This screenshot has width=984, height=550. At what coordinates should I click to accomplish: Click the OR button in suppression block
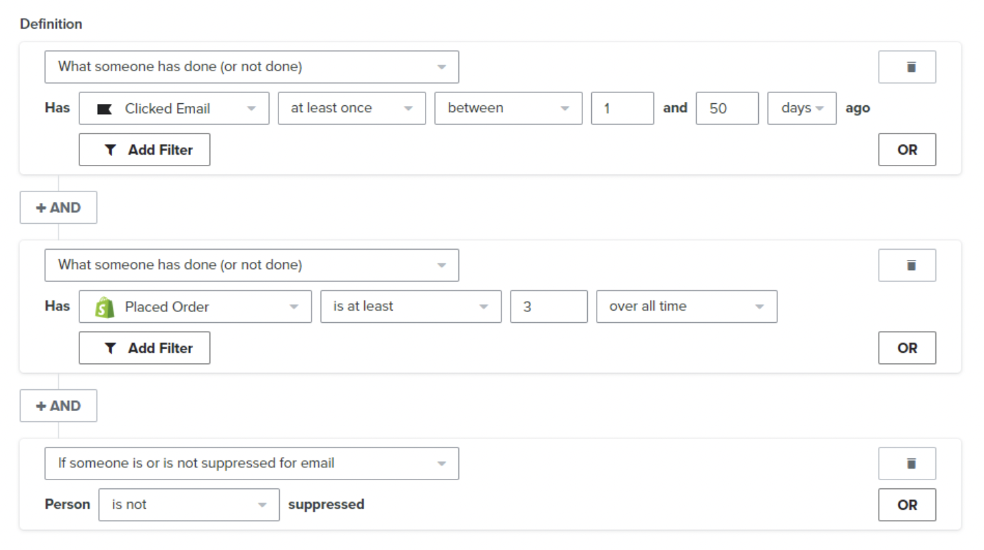click(x=907, y=505)
